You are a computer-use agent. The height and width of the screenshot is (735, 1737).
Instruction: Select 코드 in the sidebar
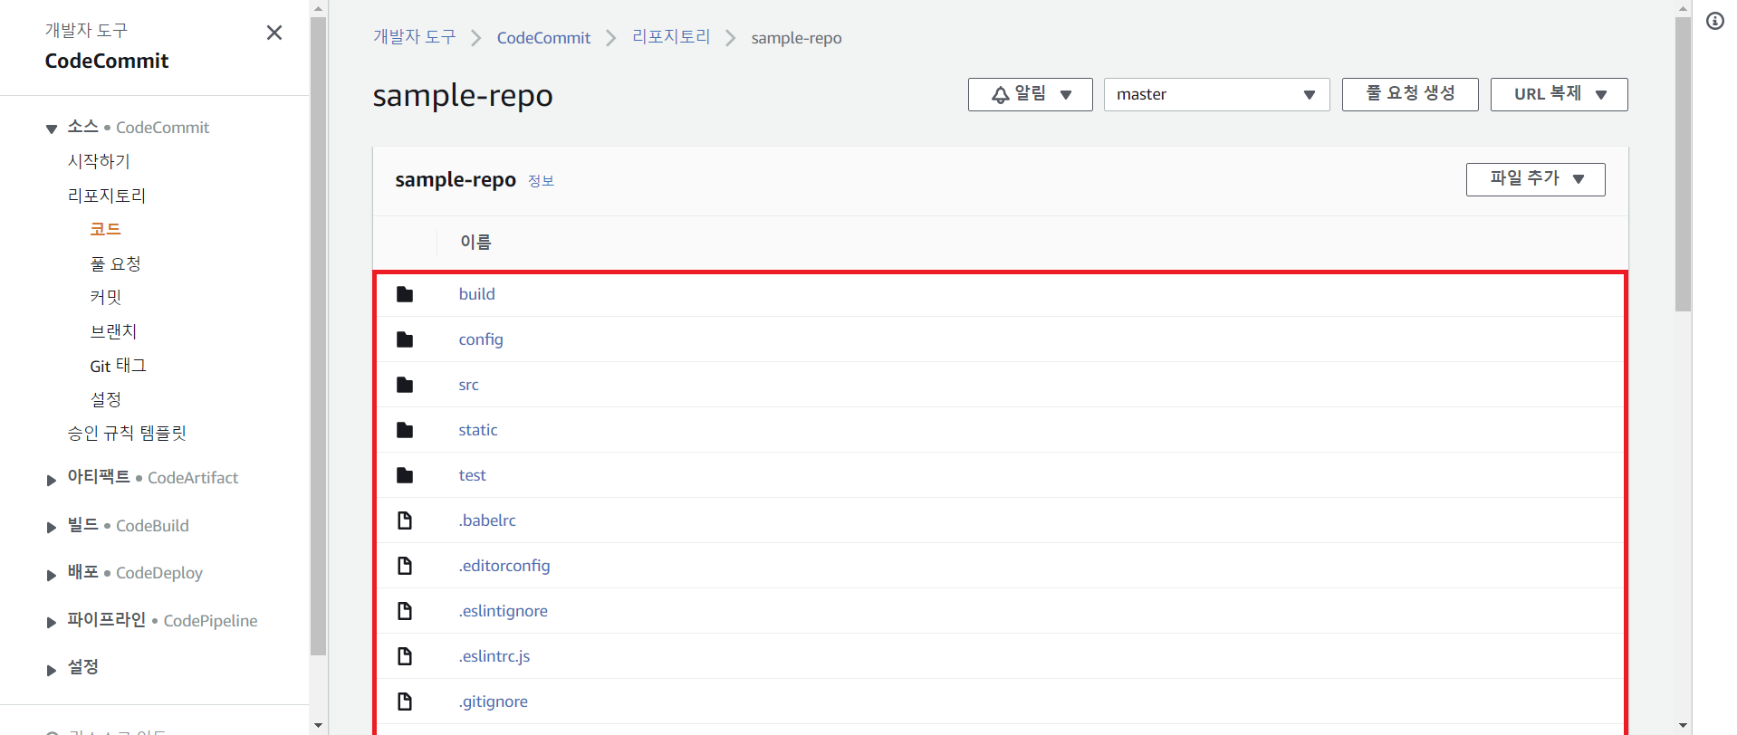tap(105, 229)
